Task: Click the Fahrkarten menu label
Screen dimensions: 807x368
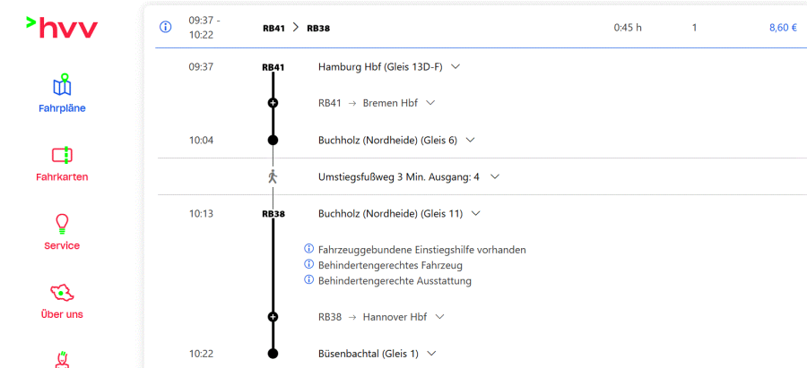Action: pos(62,177)
